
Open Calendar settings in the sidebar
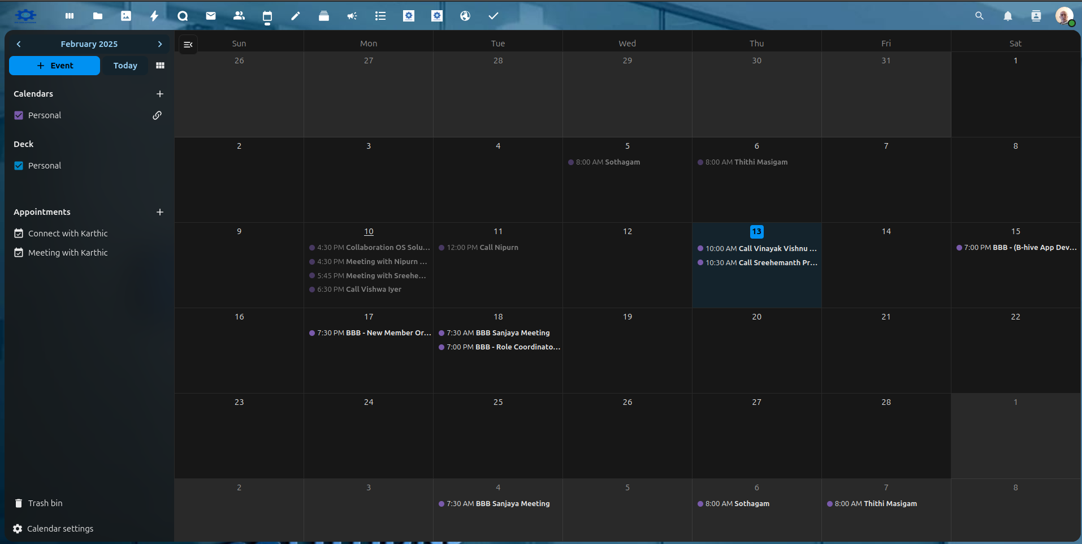[60, 529]
